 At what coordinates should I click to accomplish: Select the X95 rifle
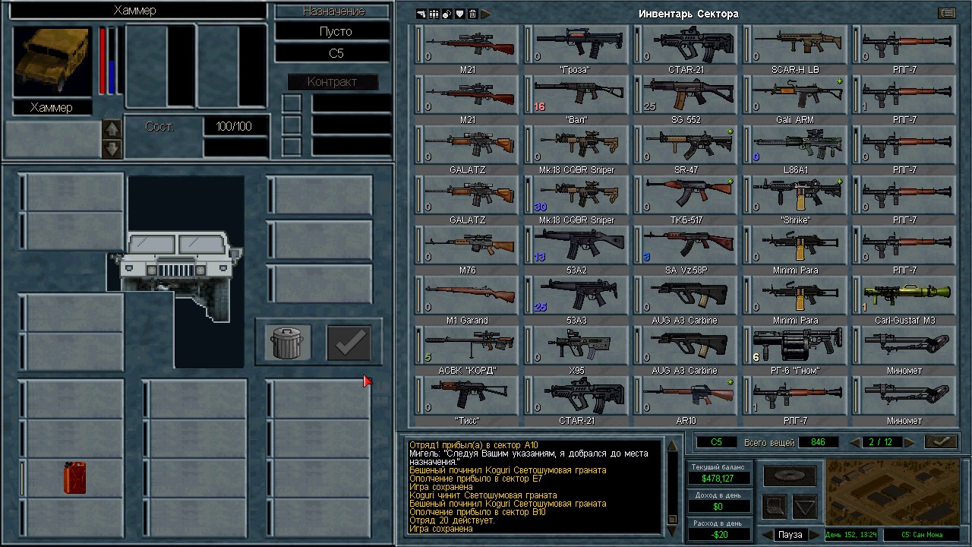tap(579, 346)
